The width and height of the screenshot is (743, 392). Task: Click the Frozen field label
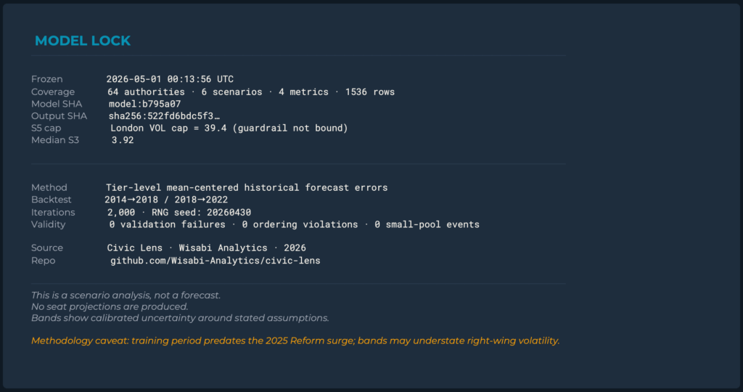(x=47, y=79)
